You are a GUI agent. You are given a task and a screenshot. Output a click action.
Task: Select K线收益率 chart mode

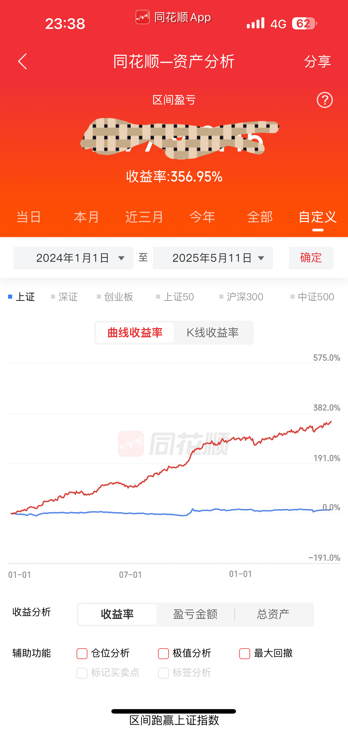pos(213,333)
